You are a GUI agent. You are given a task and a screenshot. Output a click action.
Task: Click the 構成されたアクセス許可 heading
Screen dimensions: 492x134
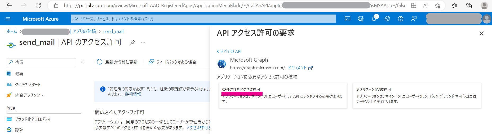[x=119, y=112]
